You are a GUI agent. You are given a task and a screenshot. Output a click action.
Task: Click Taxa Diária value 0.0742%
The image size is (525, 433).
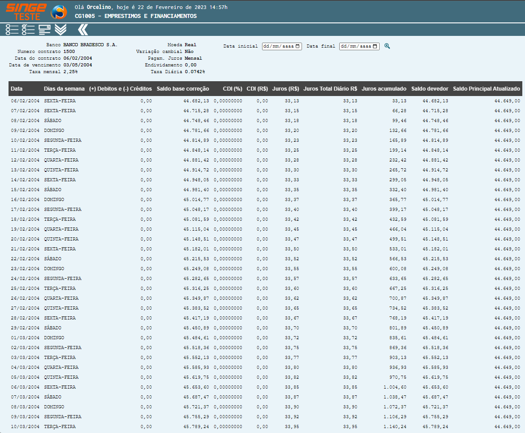pyautogui.click(x=195, y=72)
